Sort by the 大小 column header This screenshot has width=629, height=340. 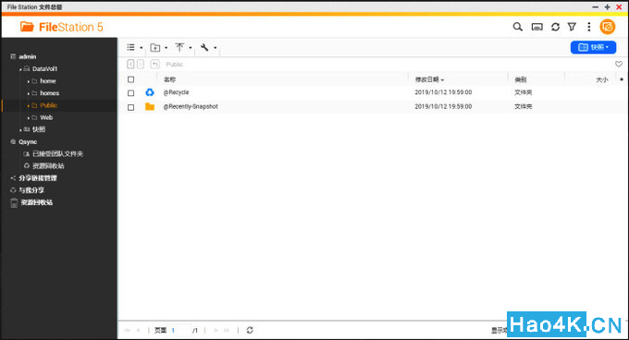point(602,79)
